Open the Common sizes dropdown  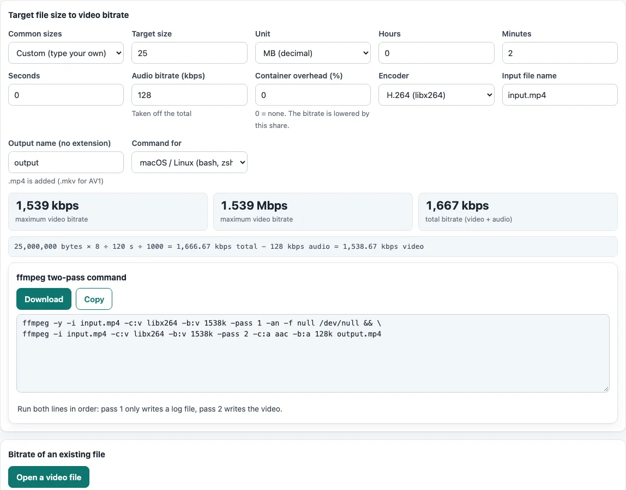tap(66, 53)
